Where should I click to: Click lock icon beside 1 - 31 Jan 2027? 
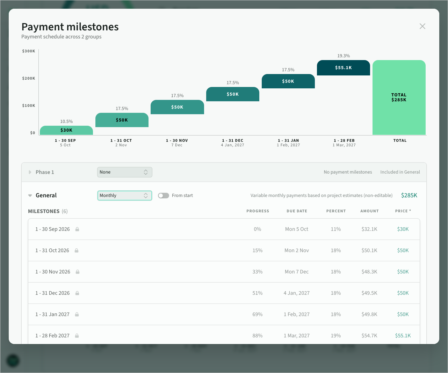(x=77, y=314)
